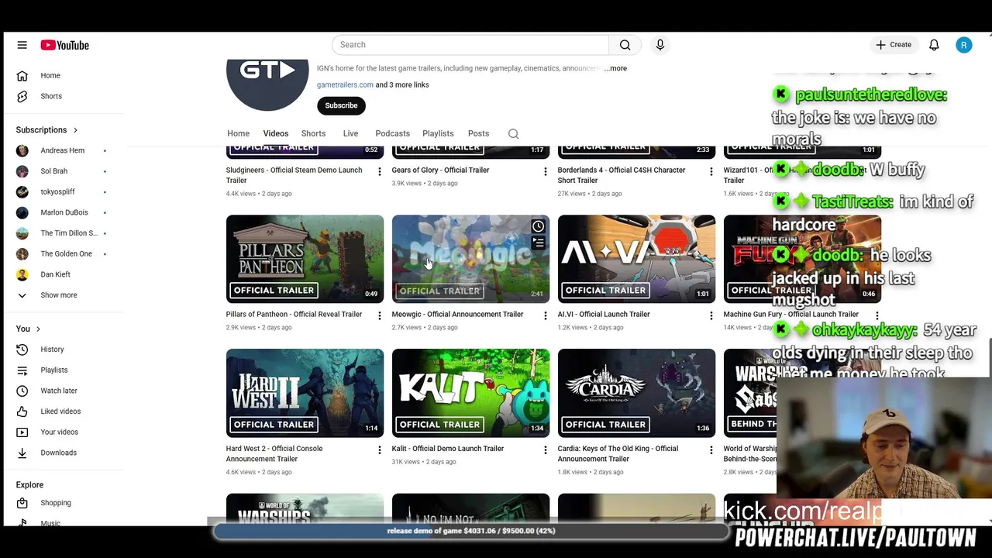This screenshot has width=992, height=558.
Task: Click the search magnifier button
Action: pos(625,45)
